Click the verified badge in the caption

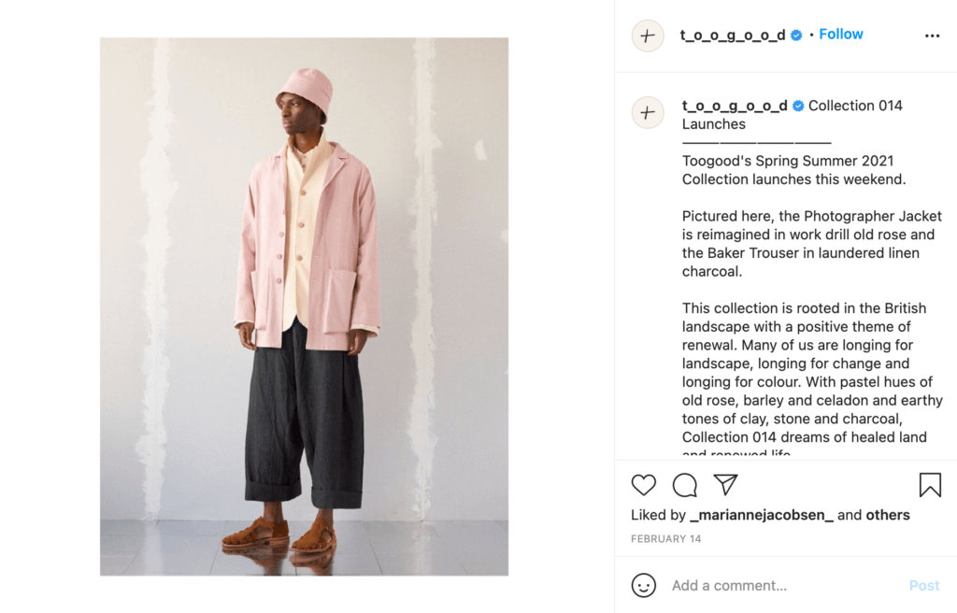pyautogui.click(x=798, y=107)
